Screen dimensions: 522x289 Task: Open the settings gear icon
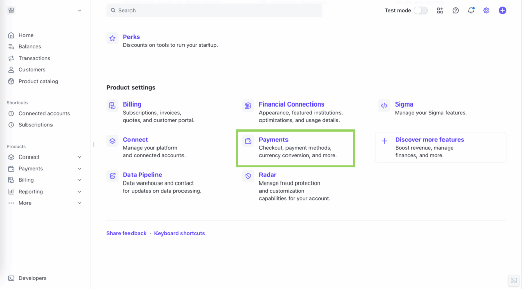coord(486,10)
